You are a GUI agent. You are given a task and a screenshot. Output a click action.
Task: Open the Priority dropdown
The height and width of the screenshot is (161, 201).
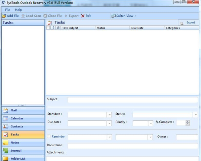click(x=151, y=123)
